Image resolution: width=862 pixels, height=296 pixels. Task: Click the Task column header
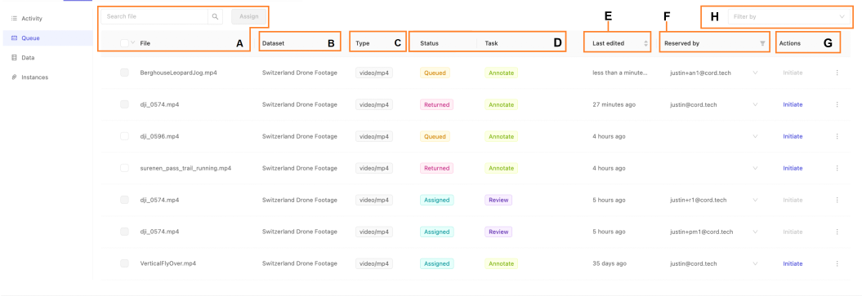[492, 42]
